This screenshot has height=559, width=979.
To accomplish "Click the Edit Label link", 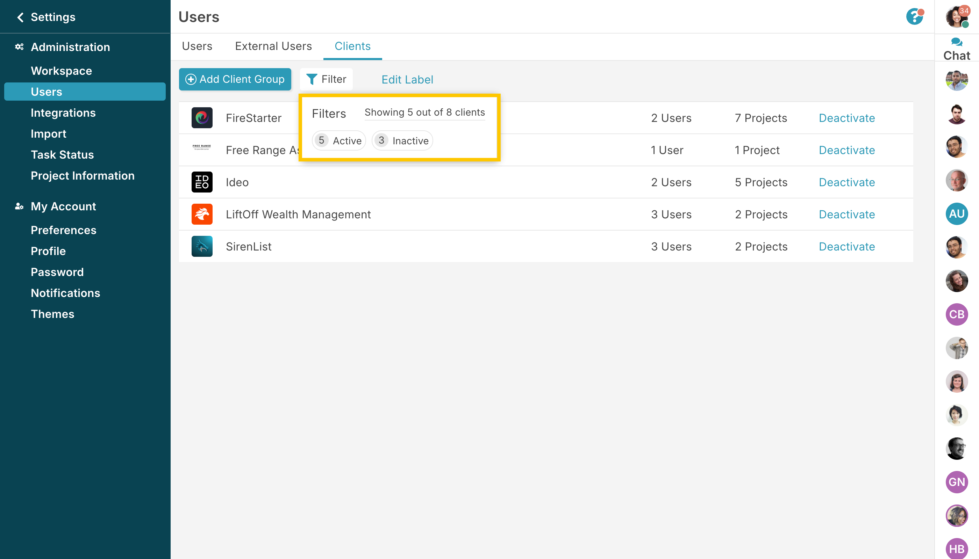I will point(407,79).
